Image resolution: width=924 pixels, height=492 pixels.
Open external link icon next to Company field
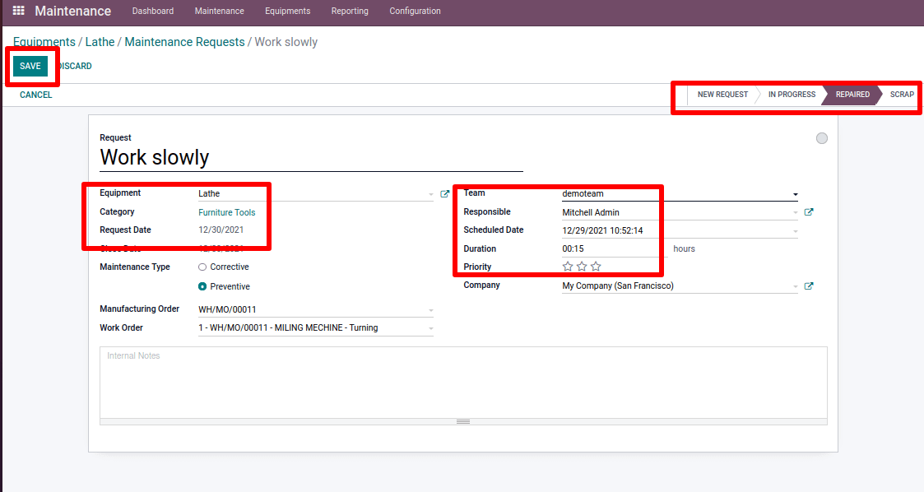809,286
